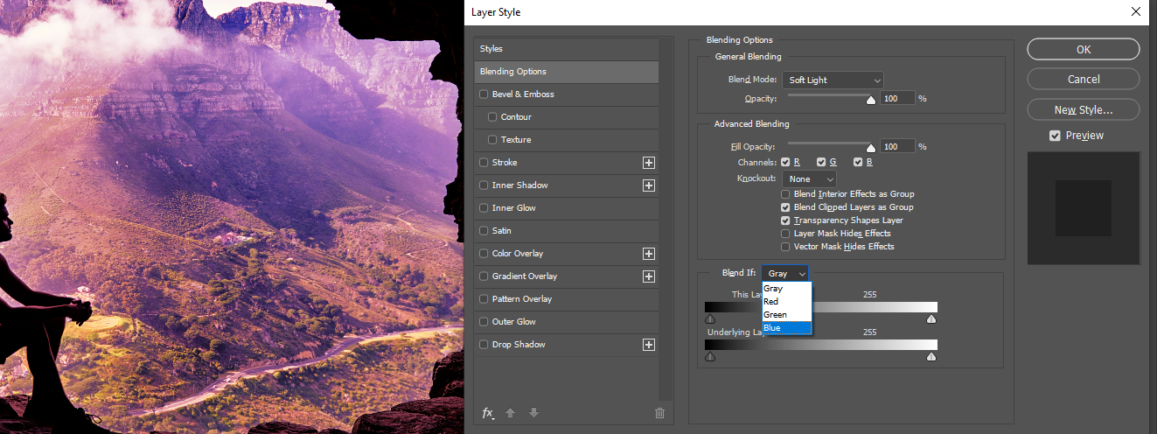
Task: Add another Gradient Overlay with plus icon
Action: coord(649,276)
